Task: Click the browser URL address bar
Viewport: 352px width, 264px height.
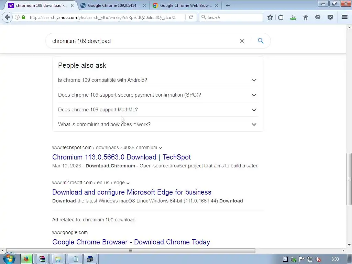Action: [x=107, y=17]
